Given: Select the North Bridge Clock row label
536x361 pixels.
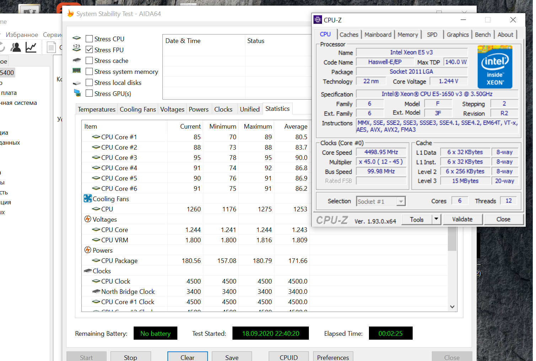Looking at the screenshot, I should coord(128,291).
